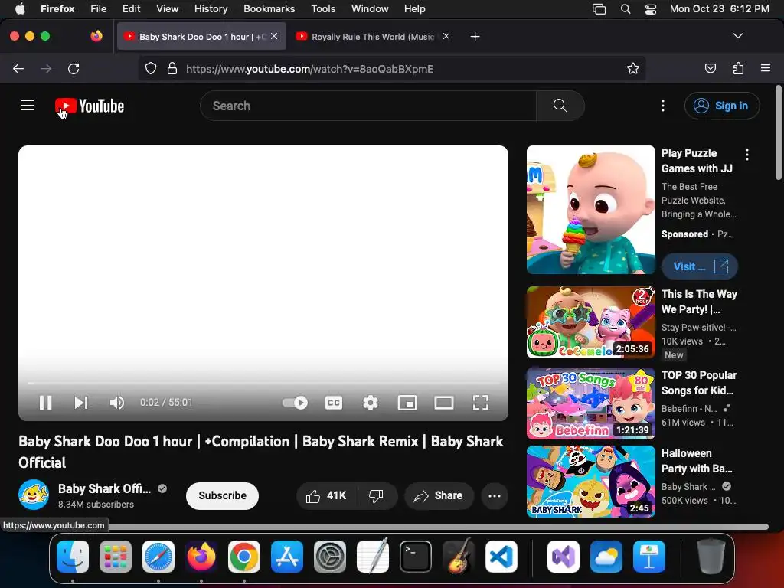Open options for Play Puzzle Games ad

pos(747,155)
